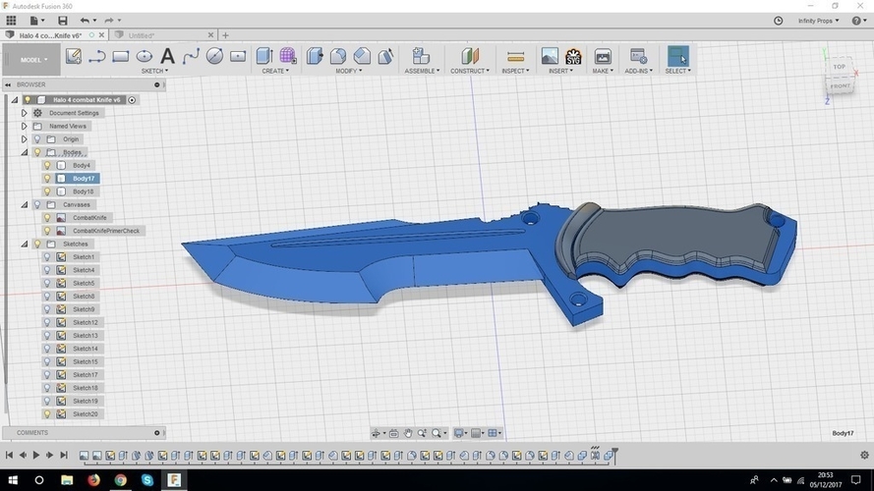The width and height of the screenshot is (874, 491).
Task: Open the MODEL workspace dropdown
Action: pos(31,60)
